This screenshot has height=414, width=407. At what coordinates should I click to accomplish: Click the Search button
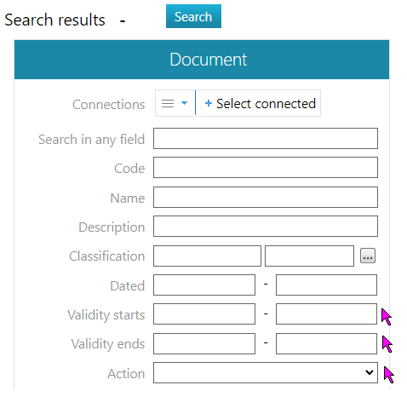click(x=193, y=16)
